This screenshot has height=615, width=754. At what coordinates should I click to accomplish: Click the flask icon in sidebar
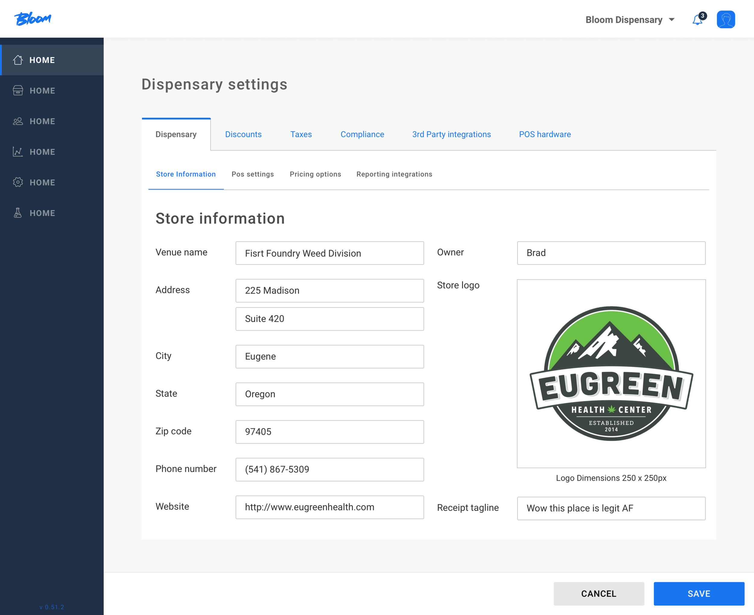pyautogui.click(x=18, y=213)
